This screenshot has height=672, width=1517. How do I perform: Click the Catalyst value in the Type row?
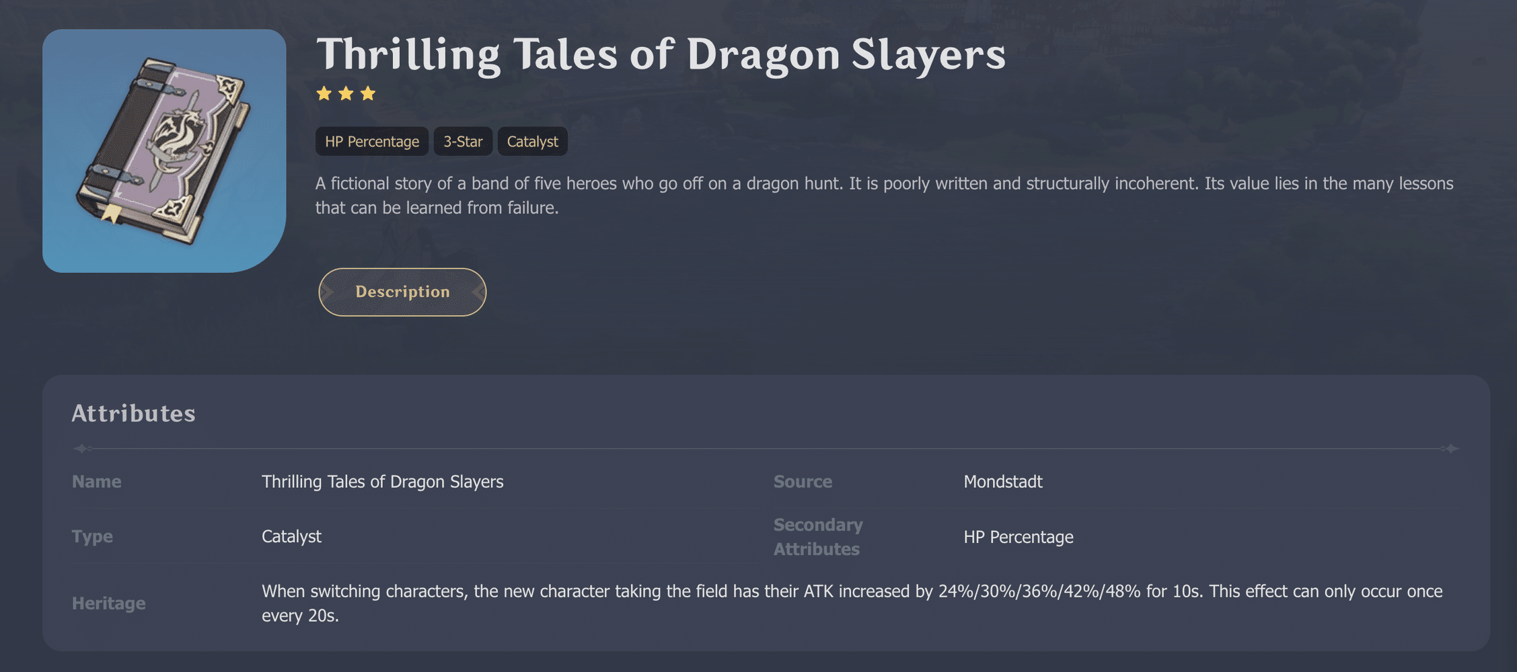coord(291,536)
